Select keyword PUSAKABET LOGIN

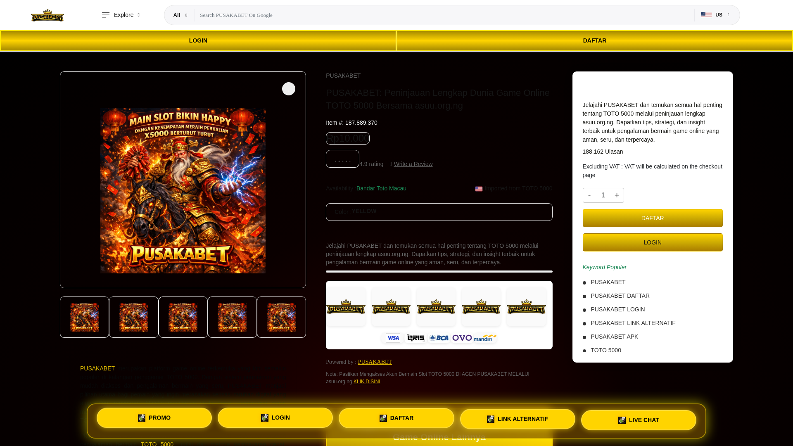pos(617,309)
